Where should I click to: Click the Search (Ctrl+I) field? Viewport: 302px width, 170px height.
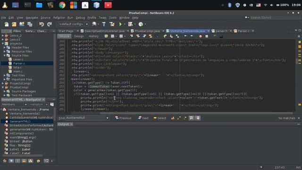[275, 17]
